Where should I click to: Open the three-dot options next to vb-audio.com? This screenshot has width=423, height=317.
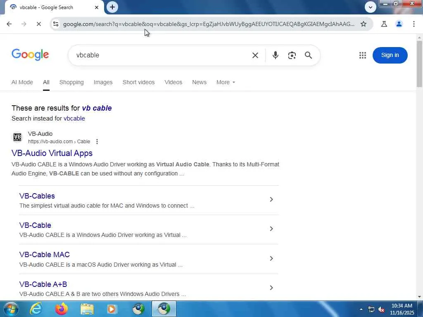click(x=97, y=142)
